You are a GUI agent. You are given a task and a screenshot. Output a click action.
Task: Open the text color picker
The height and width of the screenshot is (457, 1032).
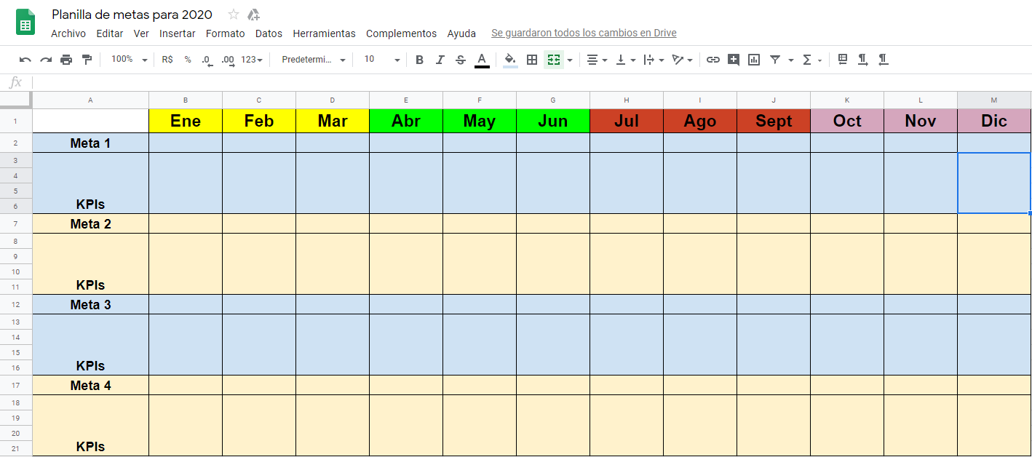[x=482, y=60]
